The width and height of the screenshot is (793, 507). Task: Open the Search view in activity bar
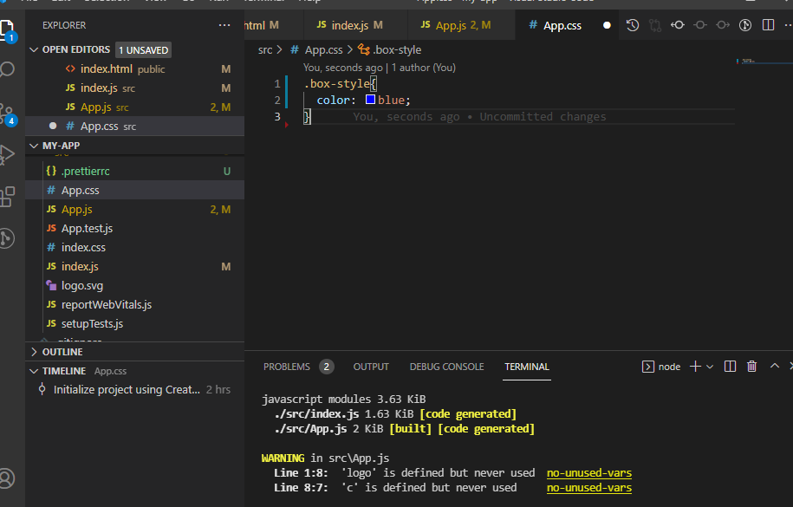tap(7, 69)
